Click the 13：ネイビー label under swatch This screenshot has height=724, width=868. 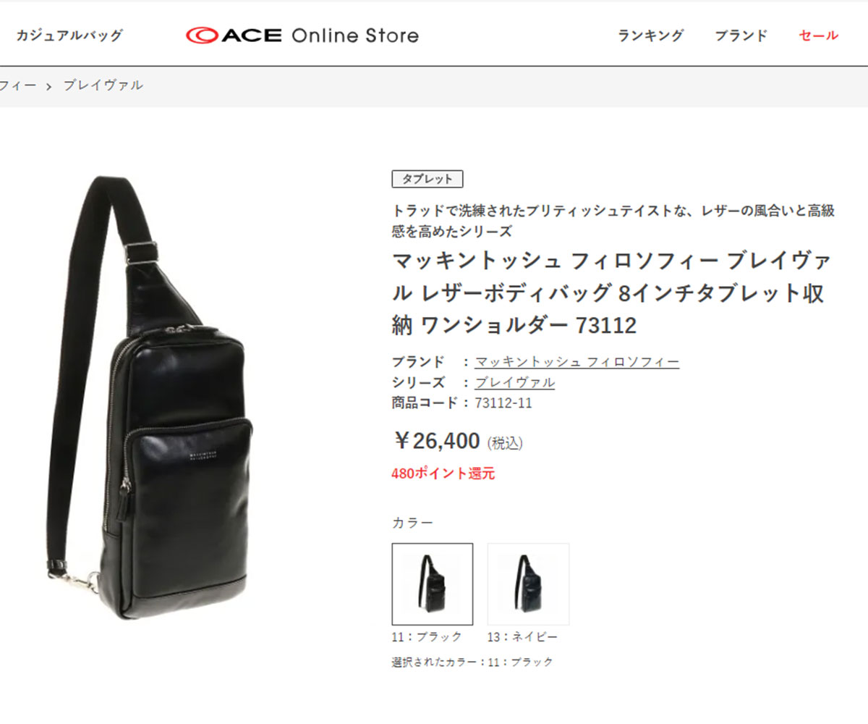[522, 637]
